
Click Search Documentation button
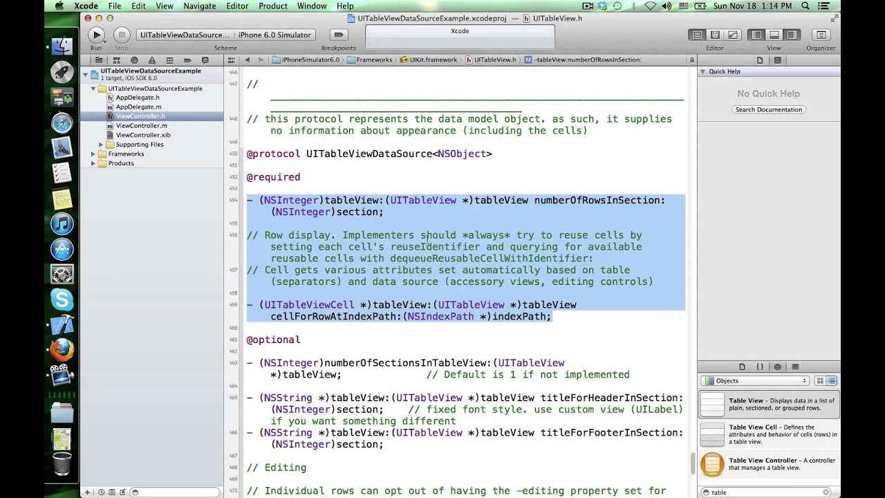(769, 109)
